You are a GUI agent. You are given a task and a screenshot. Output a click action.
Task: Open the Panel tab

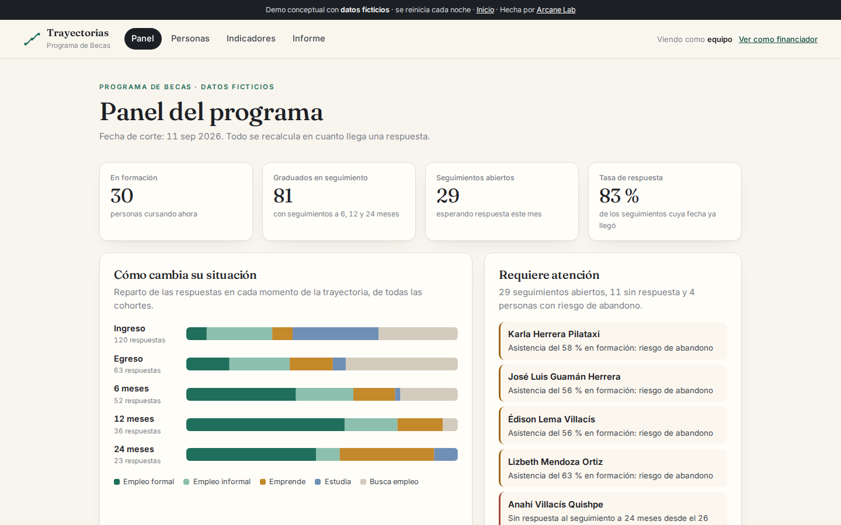(x=143, y=38)
